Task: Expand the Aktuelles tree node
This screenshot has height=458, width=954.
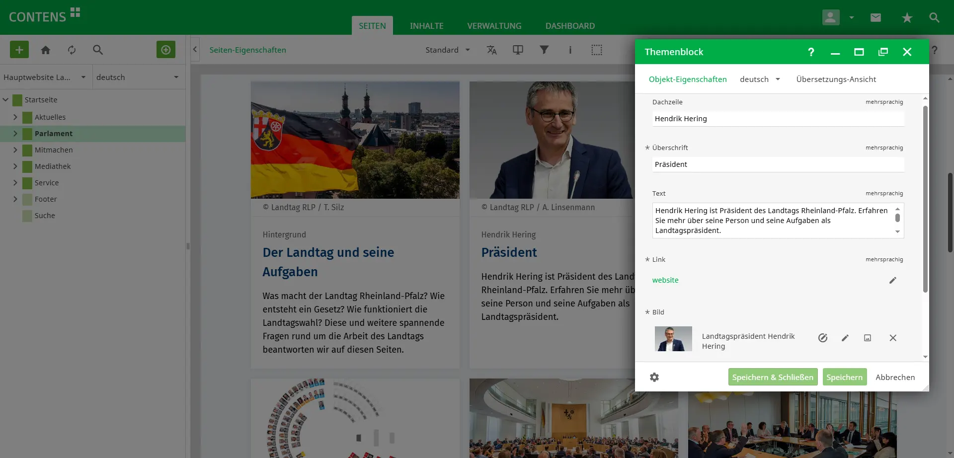Action: click(15, 117)
